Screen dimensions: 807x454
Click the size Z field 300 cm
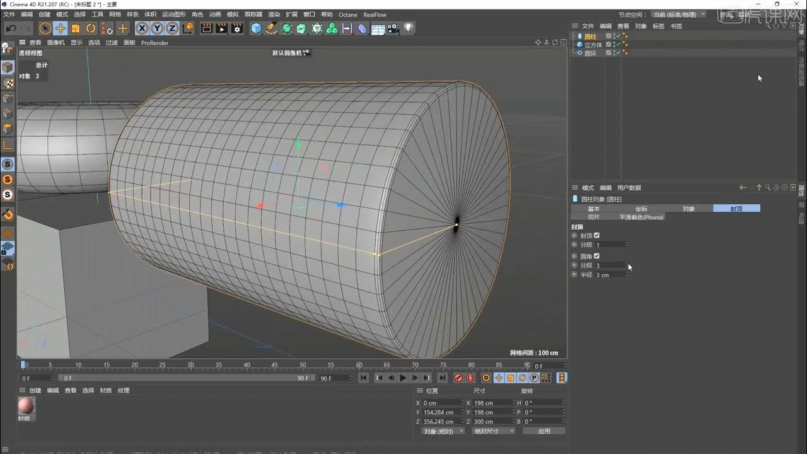click(494, 421)
